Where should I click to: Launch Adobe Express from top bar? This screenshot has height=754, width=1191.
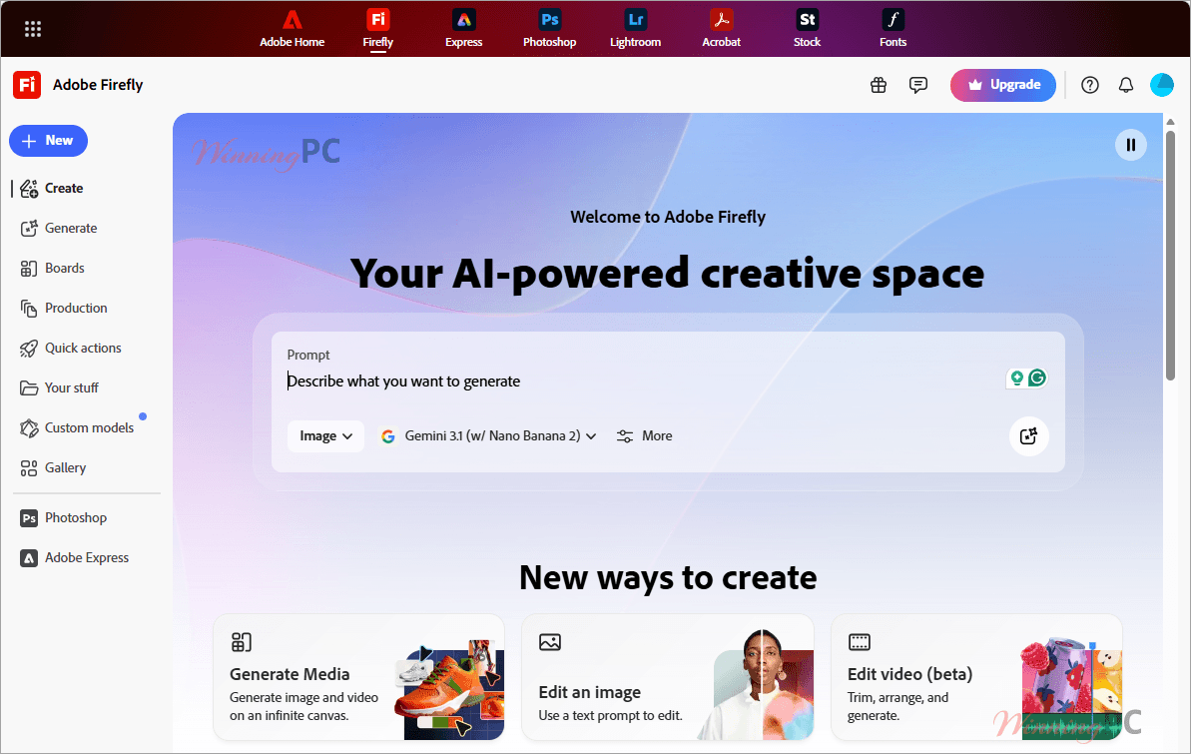click(463, 29)
